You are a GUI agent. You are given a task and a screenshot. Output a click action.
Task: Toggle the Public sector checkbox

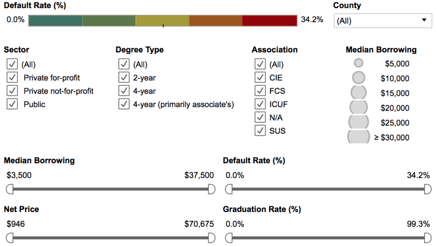click(x=12, y=104)
